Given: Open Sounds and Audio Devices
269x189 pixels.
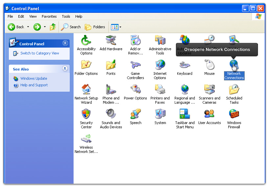Looking at the screenshot, I should point(111,114).
